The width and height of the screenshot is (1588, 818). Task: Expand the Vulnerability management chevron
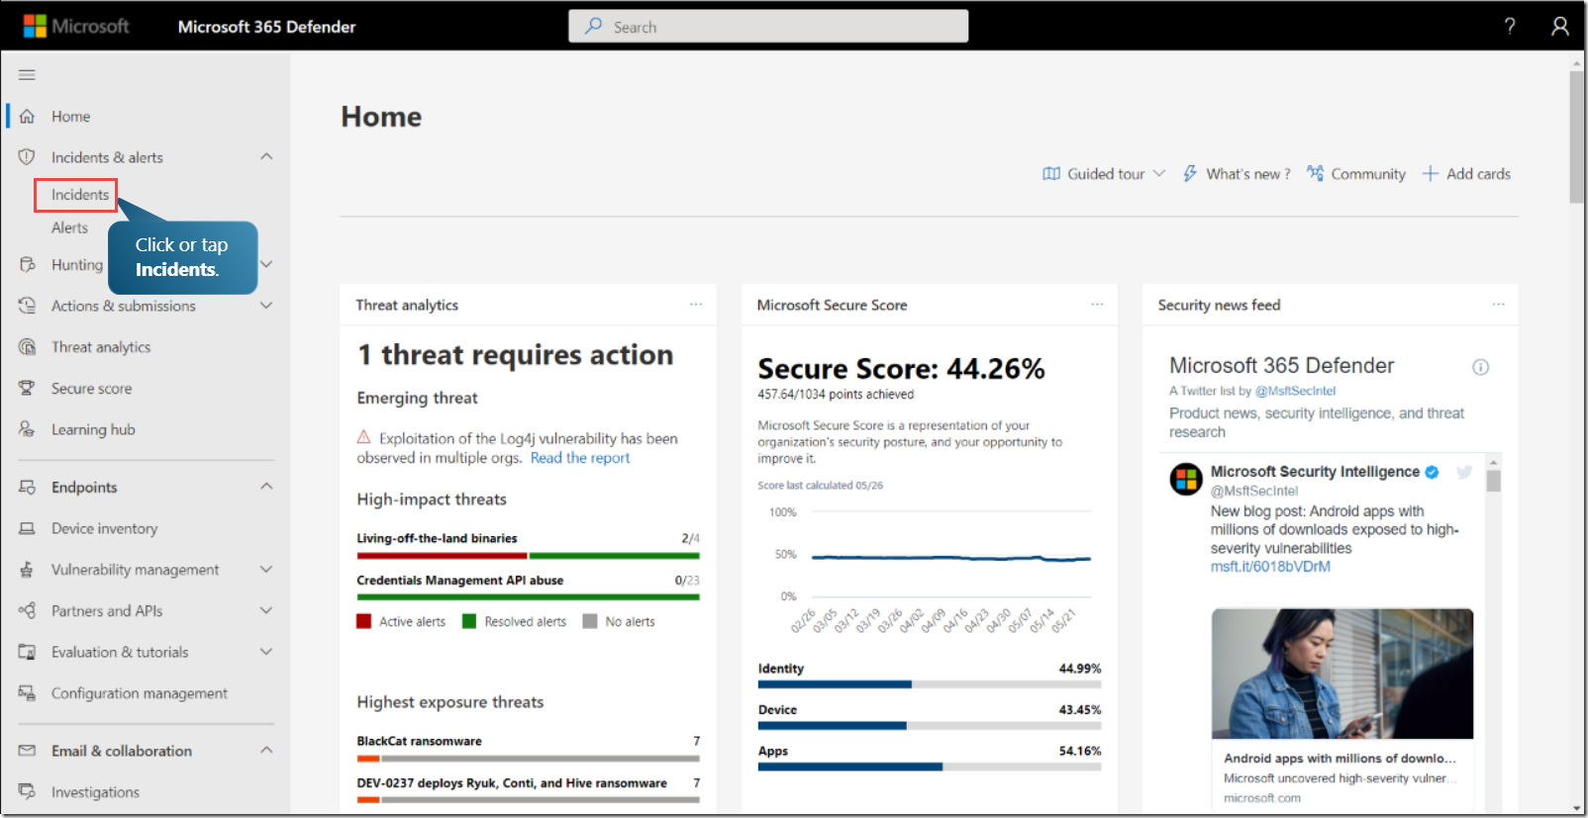(266, 570)
